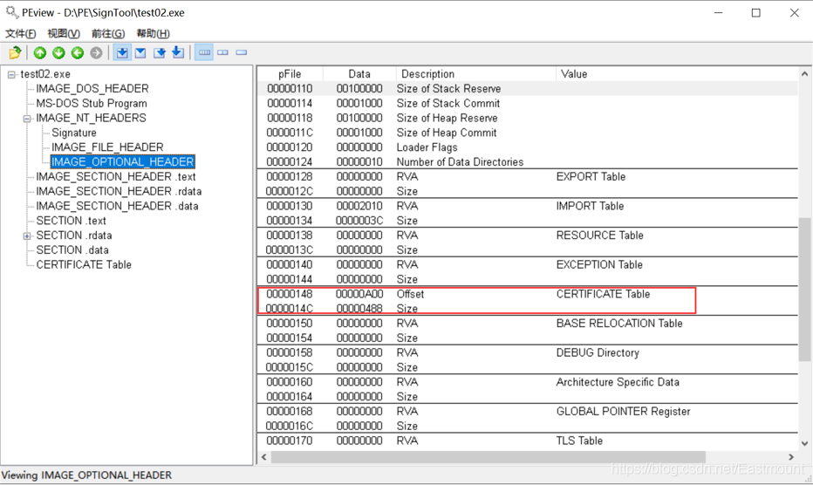Click data value 00002010
Viewport: 813px width, 485px height.
[x=359, y=206]
